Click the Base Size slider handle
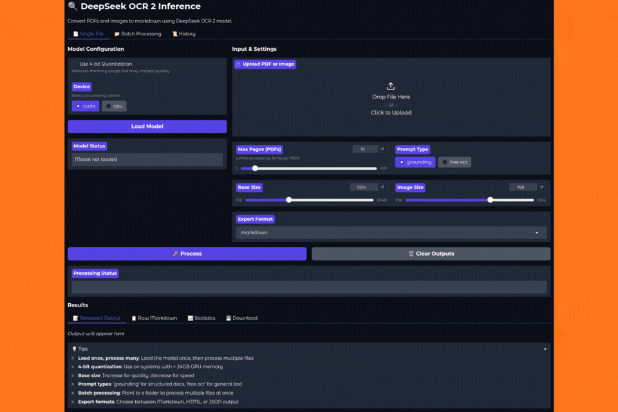 (289, 200)
